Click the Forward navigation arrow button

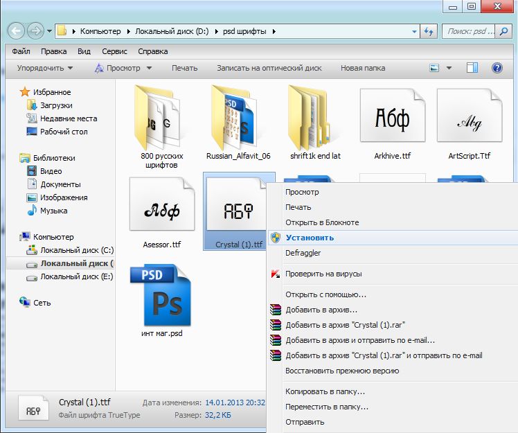[35, 31]
